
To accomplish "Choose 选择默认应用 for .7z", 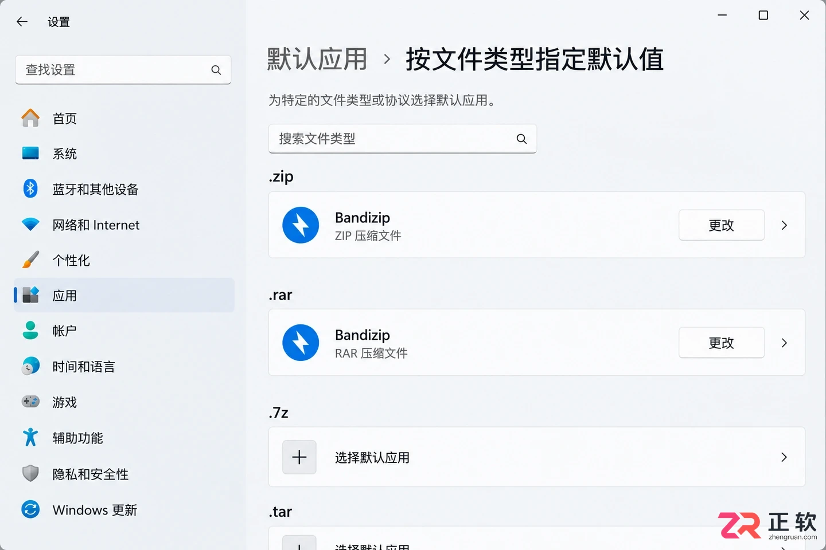I will 537,457.
